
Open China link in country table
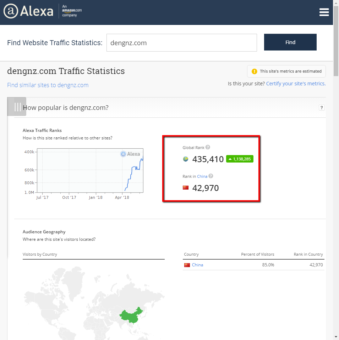click(x=197, y=265)
